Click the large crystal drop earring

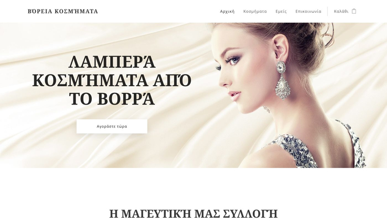point(281,80)
